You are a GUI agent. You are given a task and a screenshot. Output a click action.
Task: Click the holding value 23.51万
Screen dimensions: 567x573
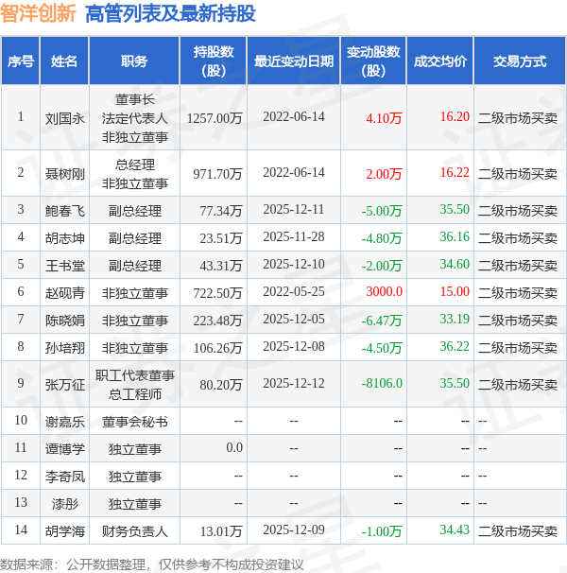point(221,238)
